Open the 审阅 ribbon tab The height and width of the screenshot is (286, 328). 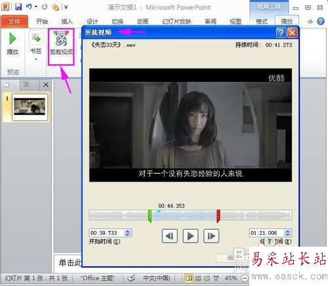(x=211, y=22)
